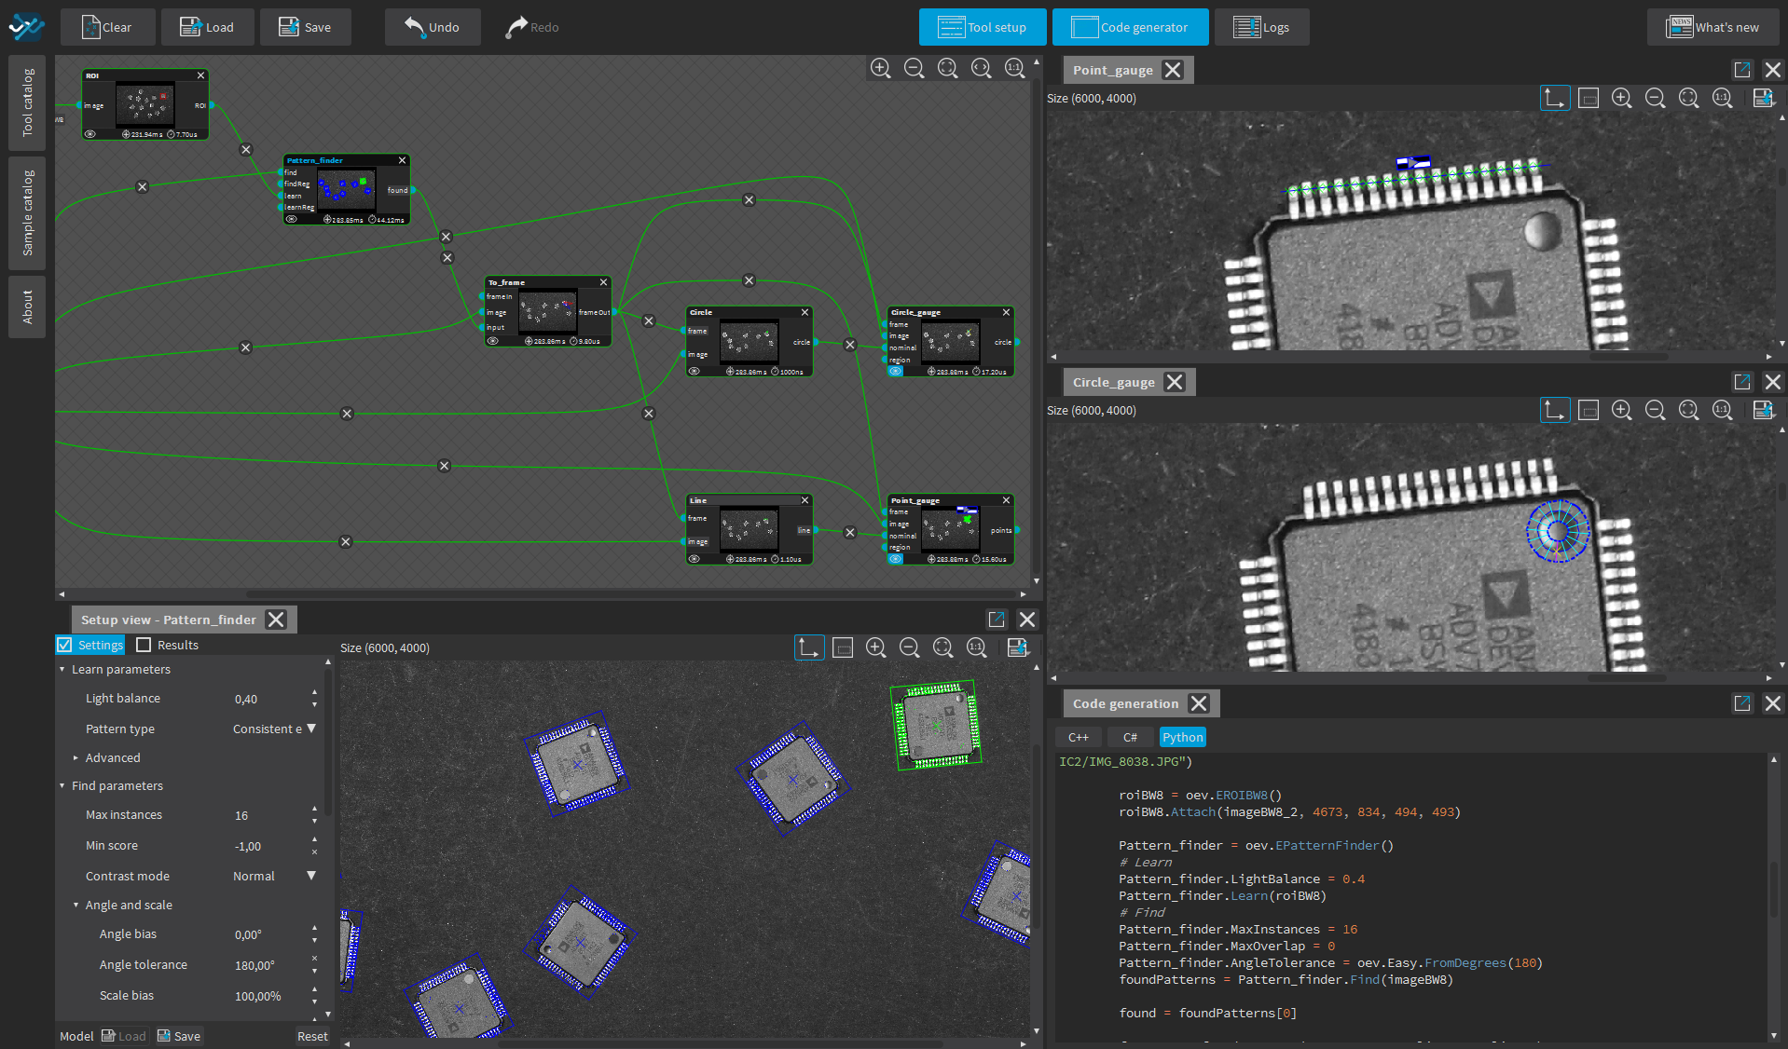
Task: Pop out the Point_gauge panel
Action: coord(1741,70)
